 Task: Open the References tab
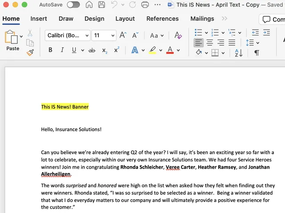pyautogui.click(x=163, y=19)
